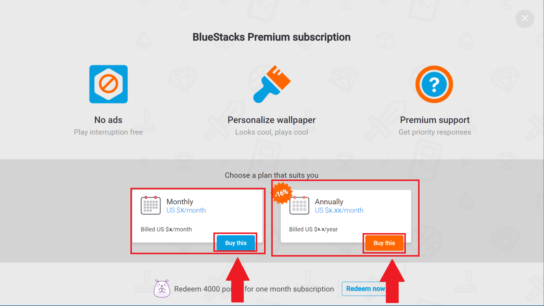Click the -16% discount badge
Screen dimensions: 544x306
pos(281,193)
